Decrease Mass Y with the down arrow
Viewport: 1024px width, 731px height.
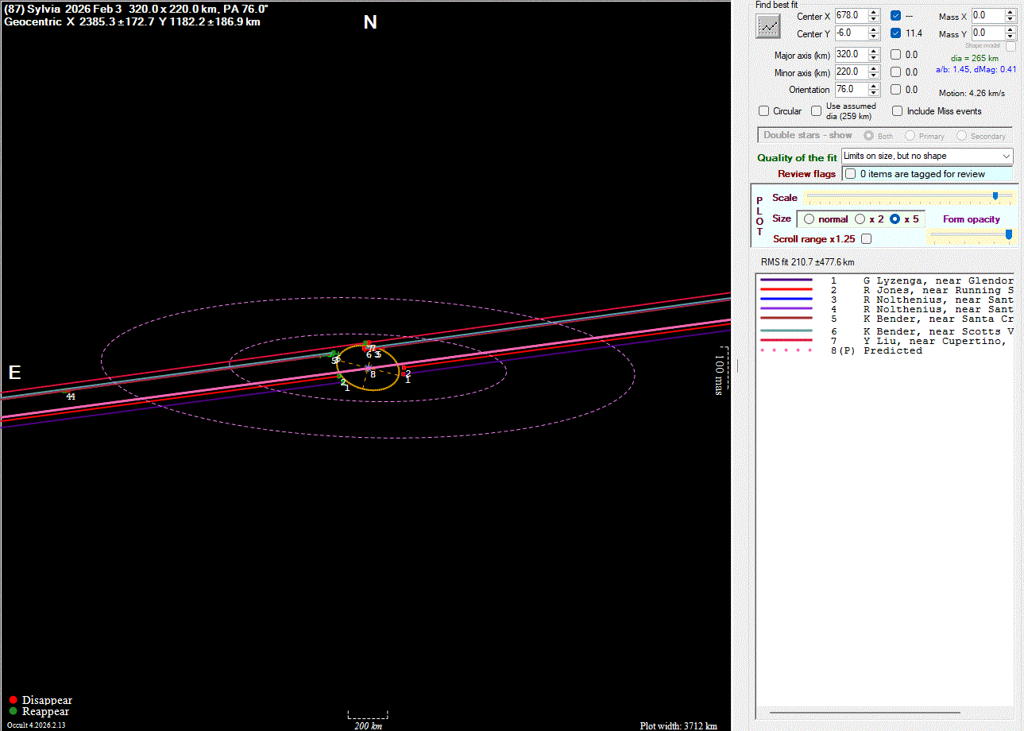click(x=1010, y=37)
